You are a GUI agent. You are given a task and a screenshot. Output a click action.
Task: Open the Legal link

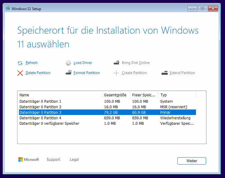click(74, 160)
